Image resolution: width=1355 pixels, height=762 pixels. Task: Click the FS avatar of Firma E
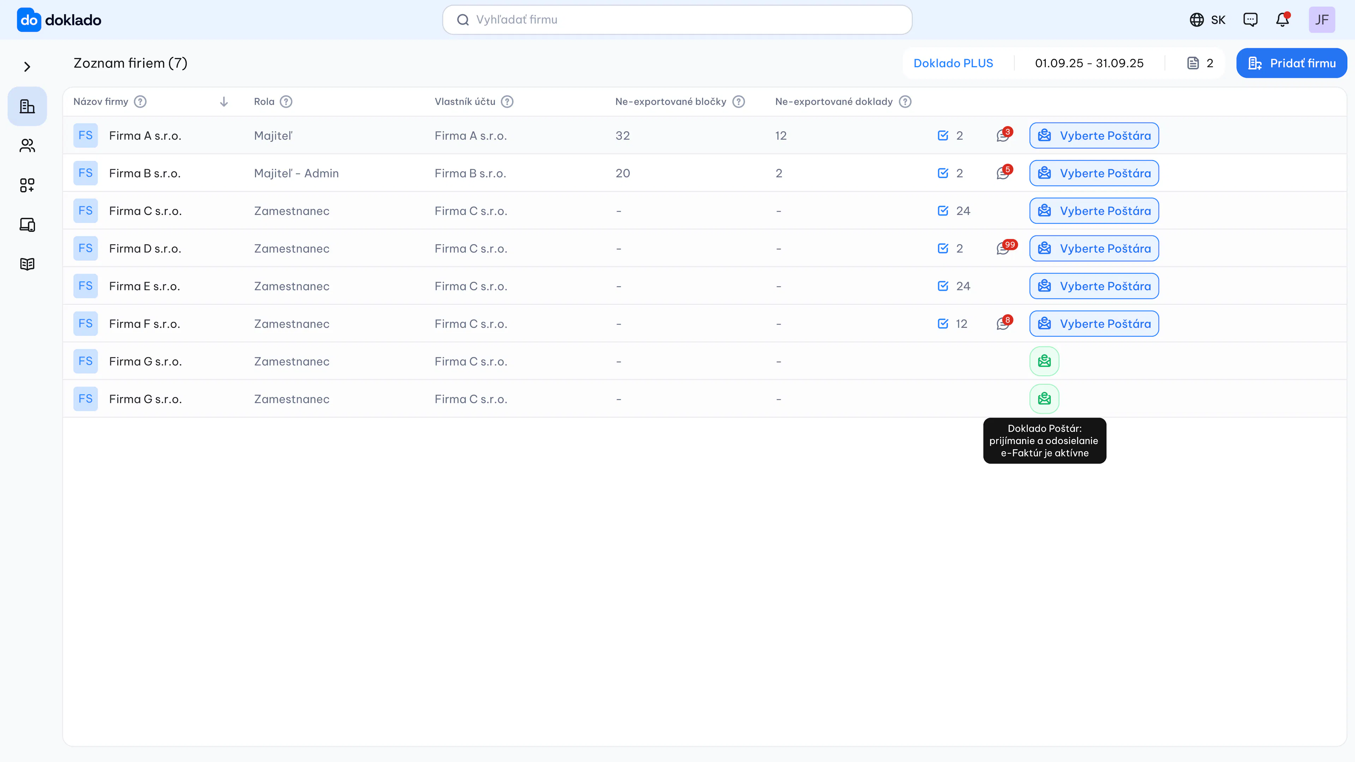86,286
